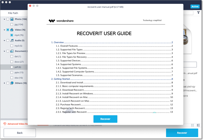203x140 pixels.
Task: Switch to grid thumbnail view icon
Action: pyautogui.click(x=192, y=125)
